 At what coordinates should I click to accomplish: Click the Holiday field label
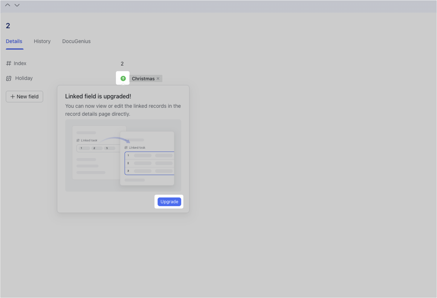pos(24,78)
